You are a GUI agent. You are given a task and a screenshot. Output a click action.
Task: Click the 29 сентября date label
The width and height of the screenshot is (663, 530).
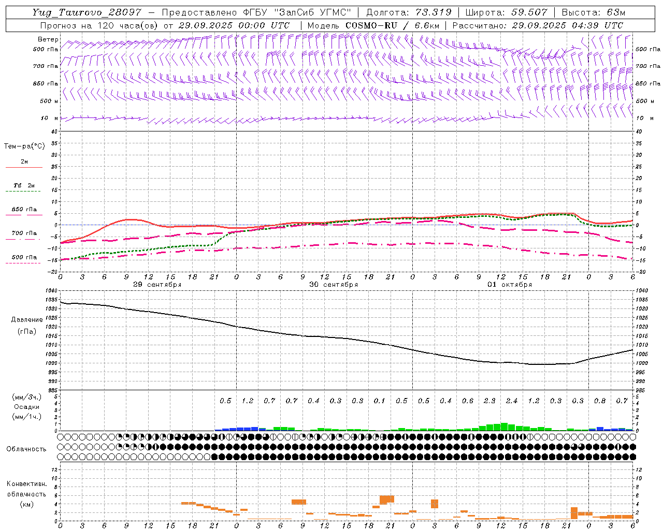coord(157,285)
